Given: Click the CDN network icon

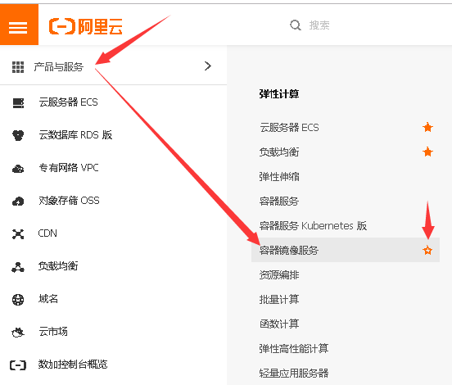Looking at the screenshot, I should point(18,234).
